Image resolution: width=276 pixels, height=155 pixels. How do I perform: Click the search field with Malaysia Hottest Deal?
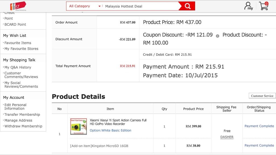[140, 6]
